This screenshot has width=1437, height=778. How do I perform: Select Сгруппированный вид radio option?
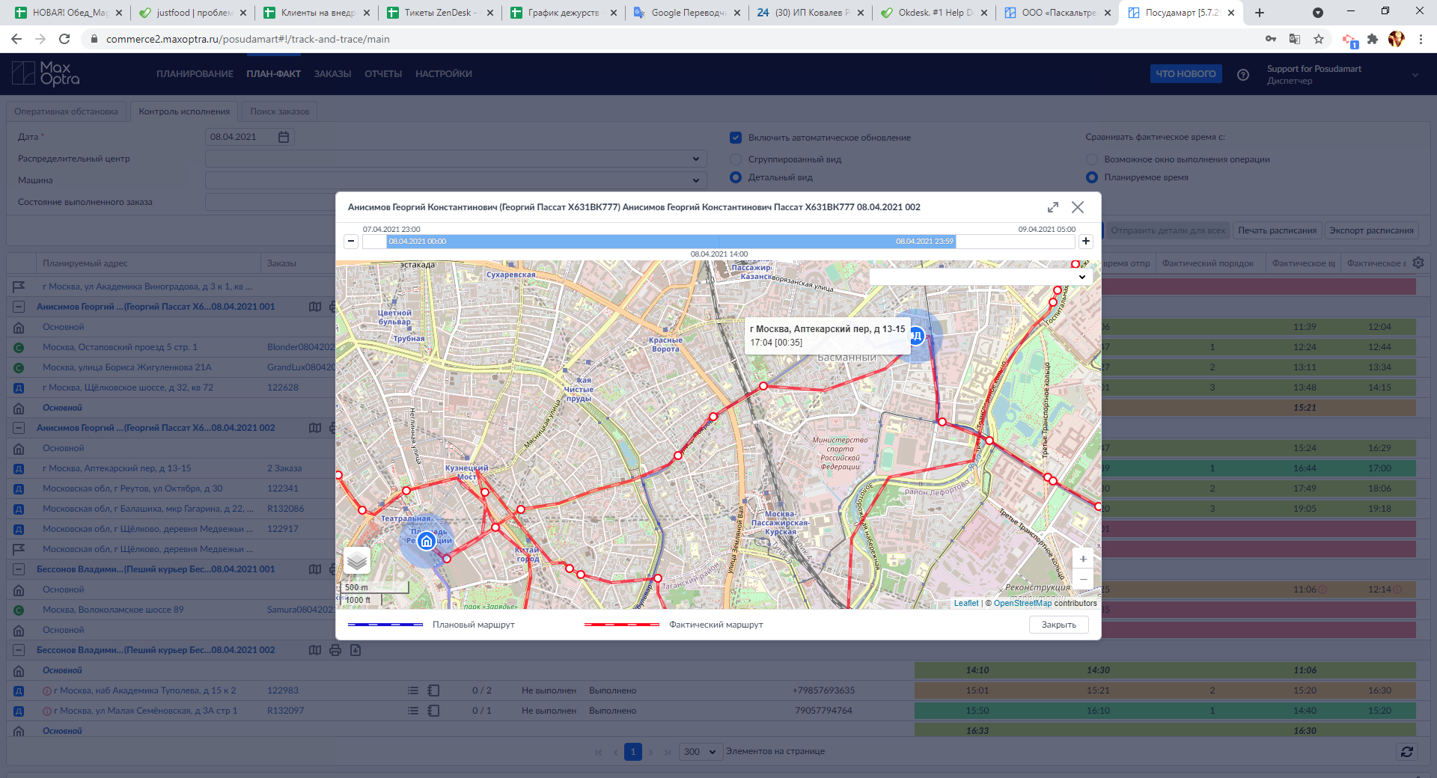coord(736,159)
